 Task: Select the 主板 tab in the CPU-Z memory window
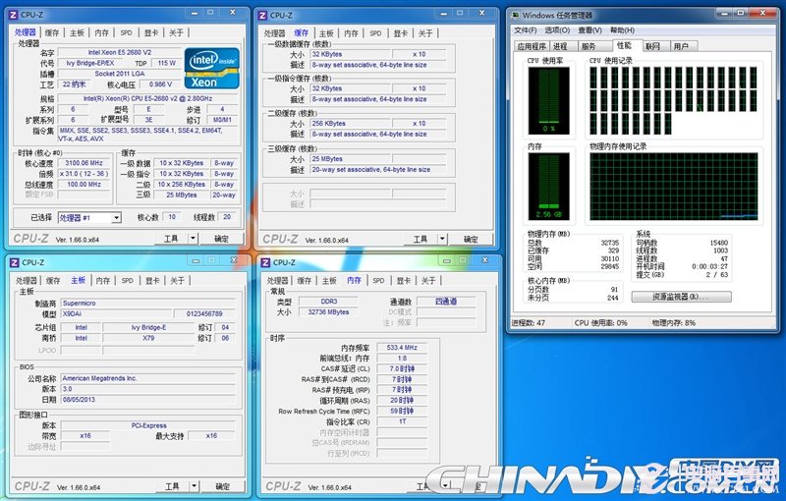point(329,281)
